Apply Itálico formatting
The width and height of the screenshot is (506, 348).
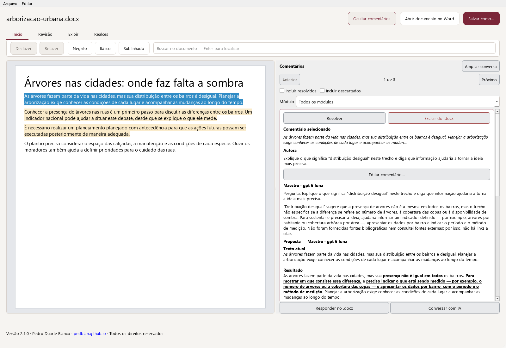point(105,48)
